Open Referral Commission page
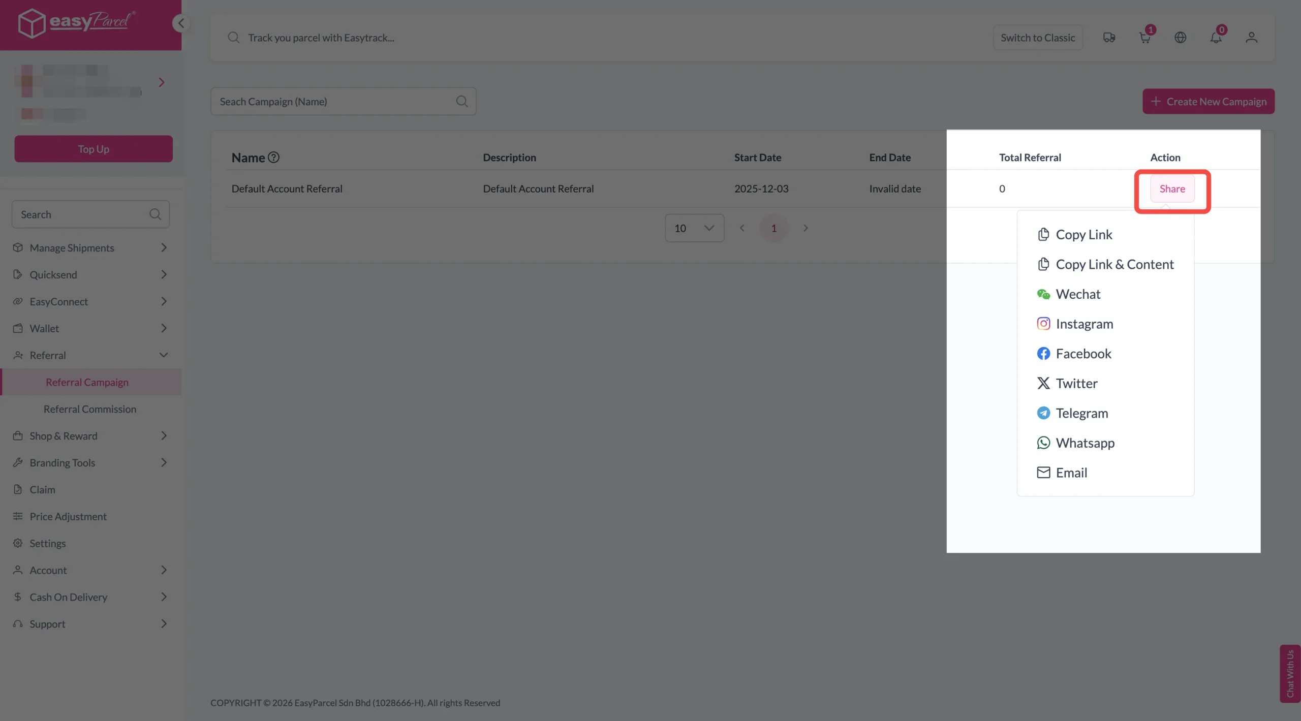Screen dimensions: 1301x721 [x=90, y=409]
